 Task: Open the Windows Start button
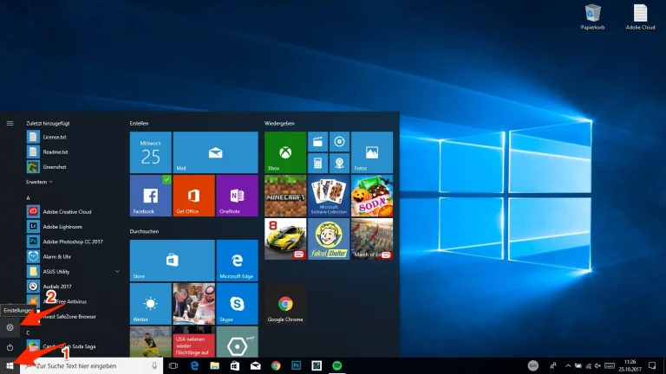[x=10, y=365]
